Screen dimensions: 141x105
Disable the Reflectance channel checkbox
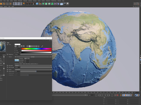[4, 64]
